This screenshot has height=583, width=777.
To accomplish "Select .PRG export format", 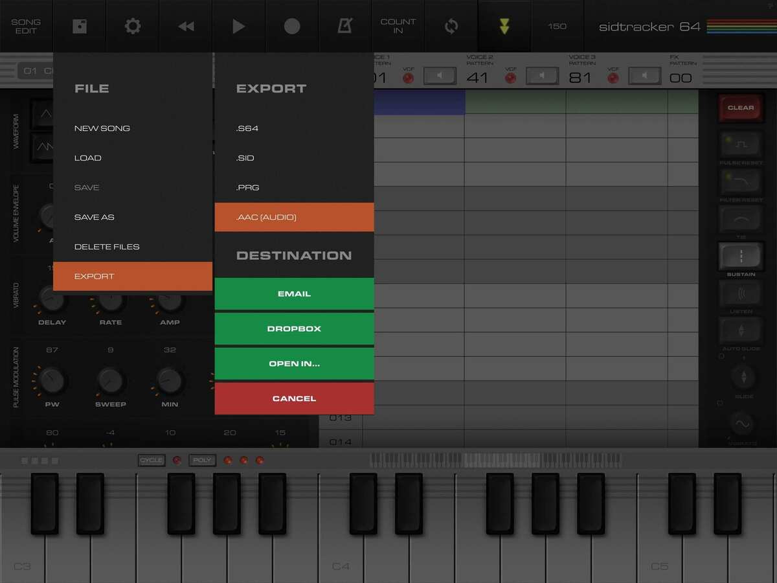I will (x=295, y=187).
